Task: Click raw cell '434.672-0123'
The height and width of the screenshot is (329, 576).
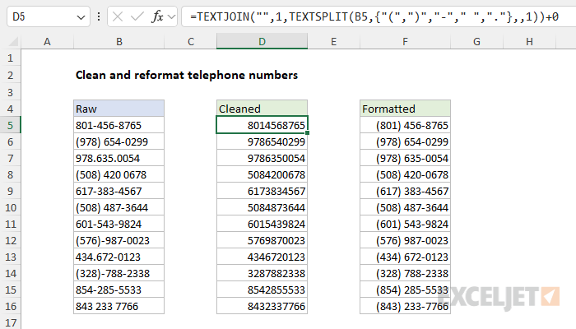Action: coord(119,257)
